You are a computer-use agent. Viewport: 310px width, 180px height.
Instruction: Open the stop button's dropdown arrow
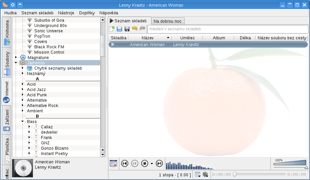point(152,164)
